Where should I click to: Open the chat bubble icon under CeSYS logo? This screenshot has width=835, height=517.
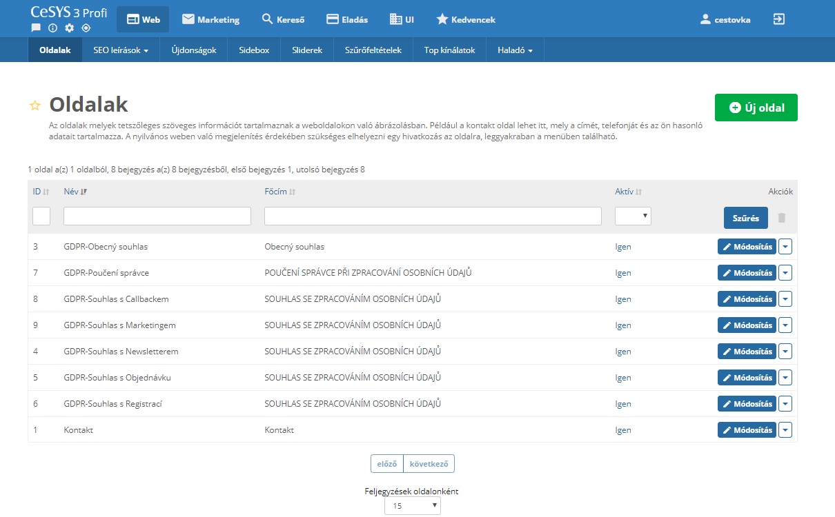pos(36,28)
